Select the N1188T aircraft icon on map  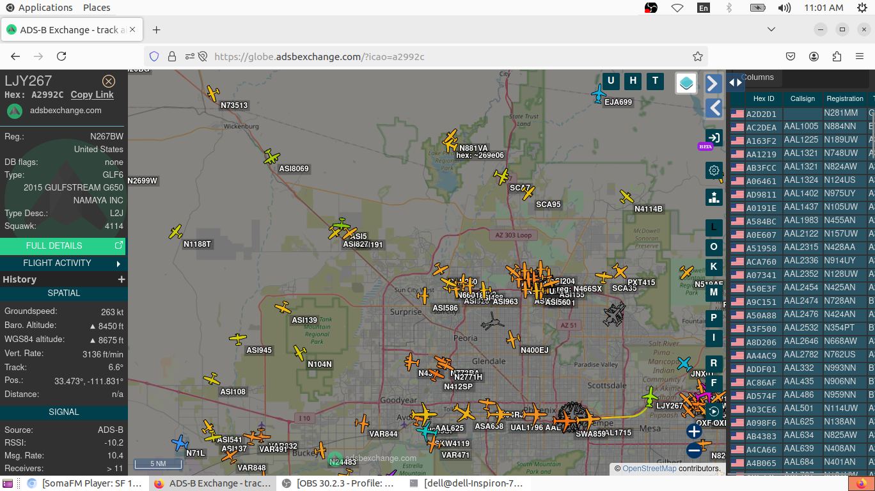(175, 232)
